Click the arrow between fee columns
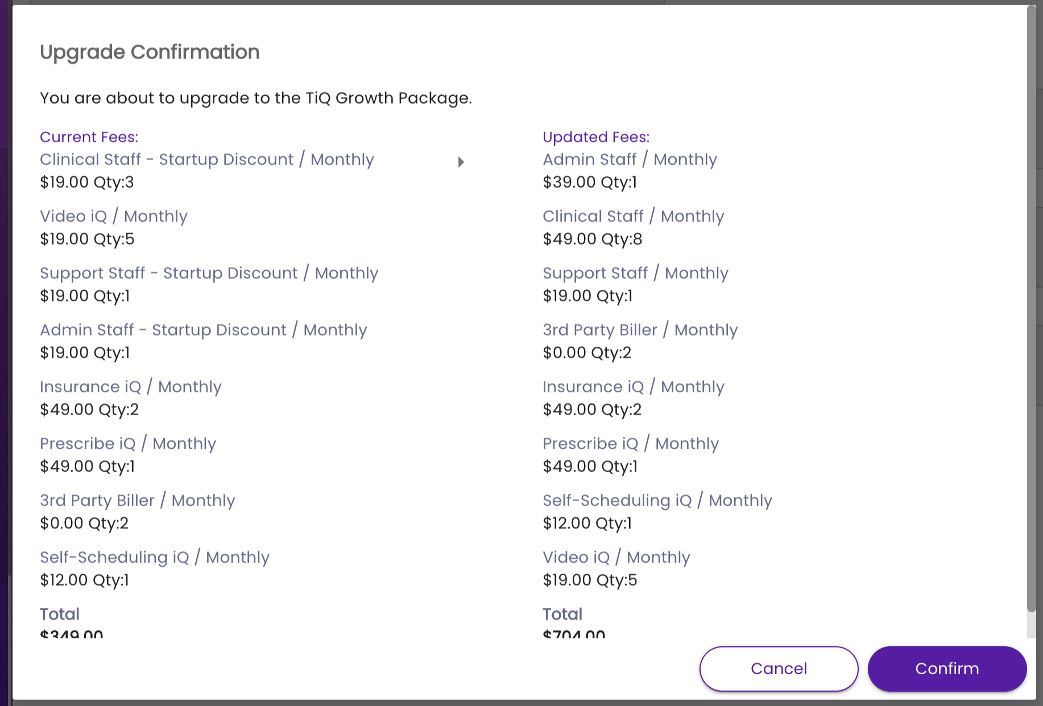The width and height of the screenshot is (1043, 706). pos(461,162)
